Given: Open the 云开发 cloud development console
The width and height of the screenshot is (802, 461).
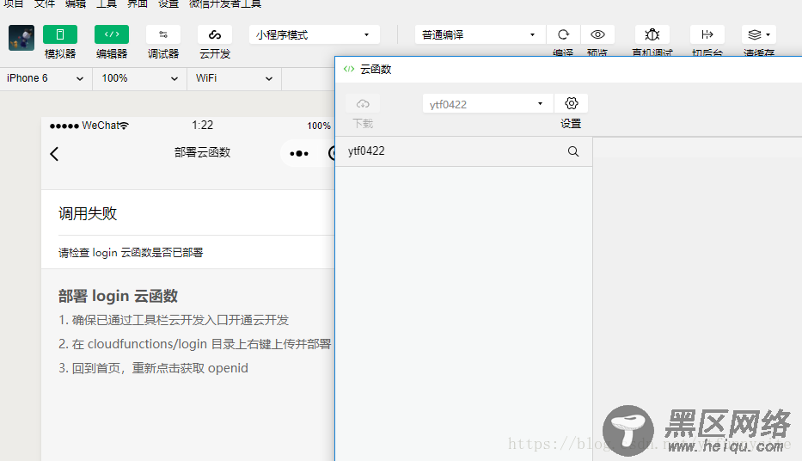Looking at the screenshot, I should click(215, 34).
